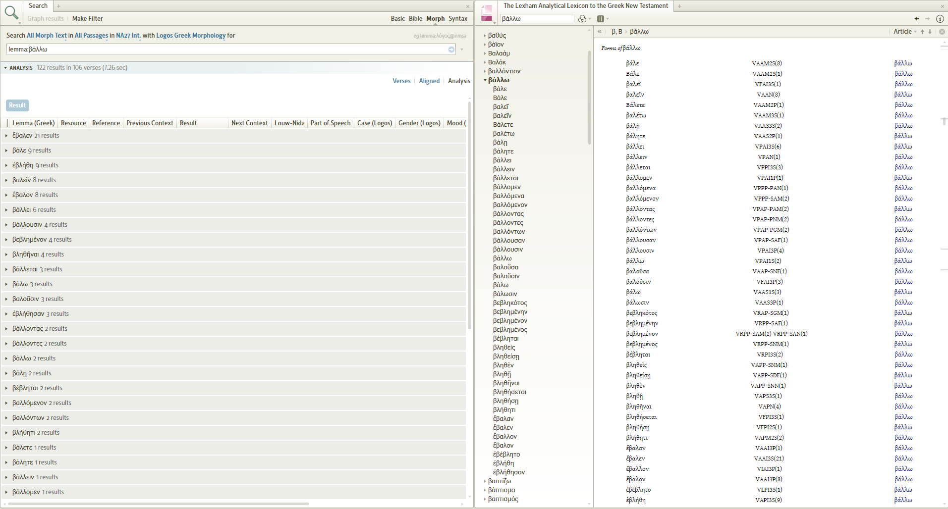Click the results panel horizontal scrollbar
This screenshot has height=509, width=948.
tap(159, 504)
